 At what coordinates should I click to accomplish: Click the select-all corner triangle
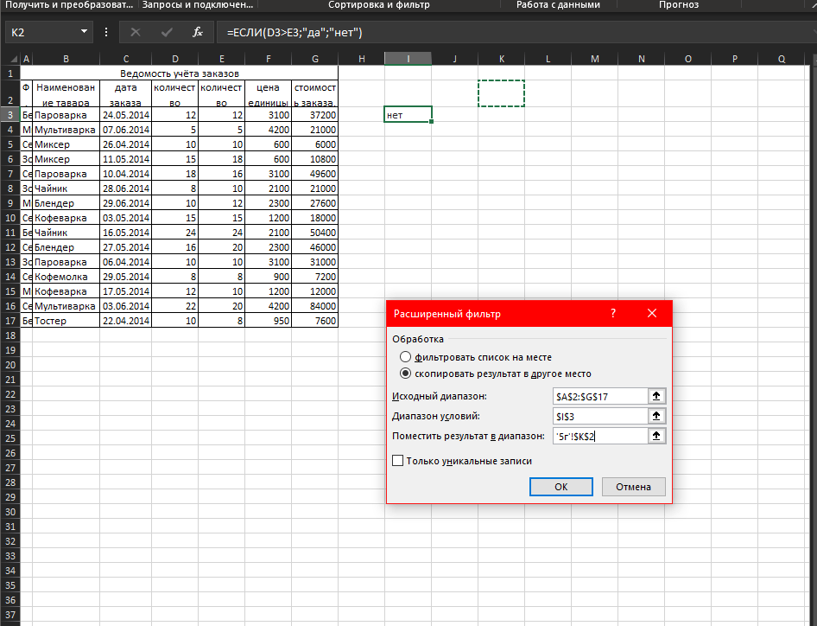pyautogui.click(x=14, y=59)
